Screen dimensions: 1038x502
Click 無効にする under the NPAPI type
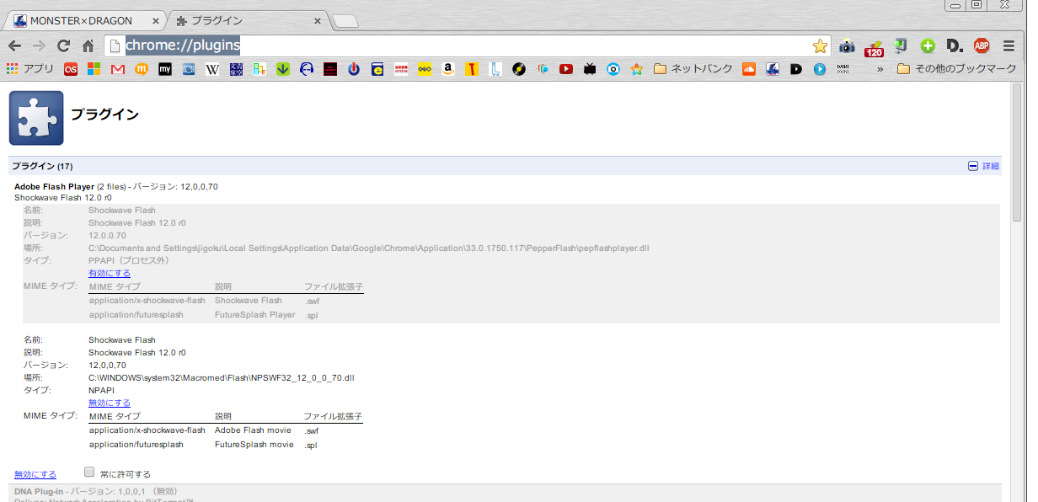(110, 403)
